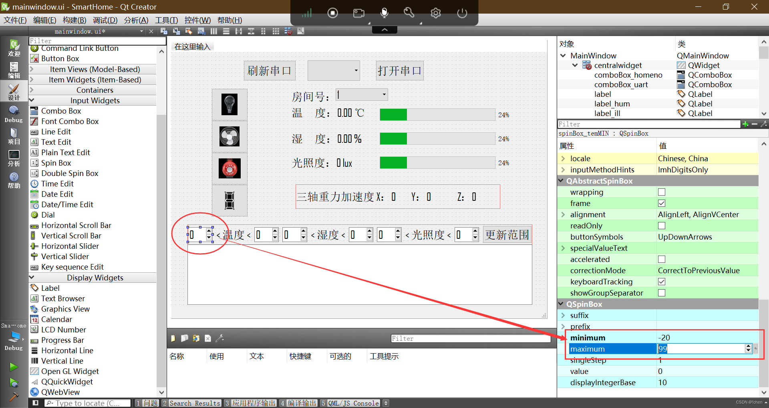The width and height of the screenshot is (769, 408).
Task: Add dynamic property with green plus
Action: pyautogui.click(x=745, y=124)
